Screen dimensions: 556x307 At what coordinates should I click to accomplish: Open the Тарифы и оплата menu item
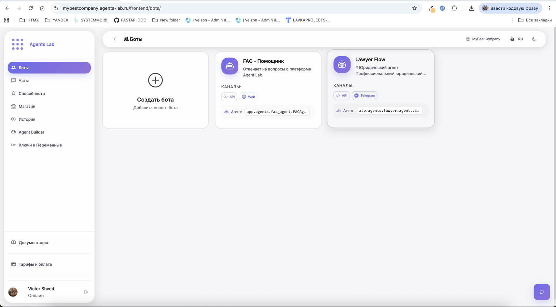[x=35, y=264]
